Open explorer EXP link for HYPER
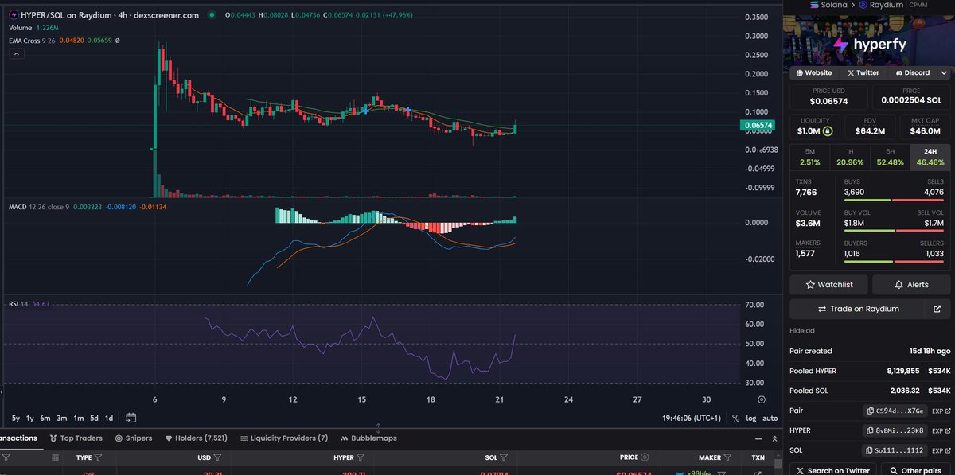955x475 pixels. coord(941,430)
